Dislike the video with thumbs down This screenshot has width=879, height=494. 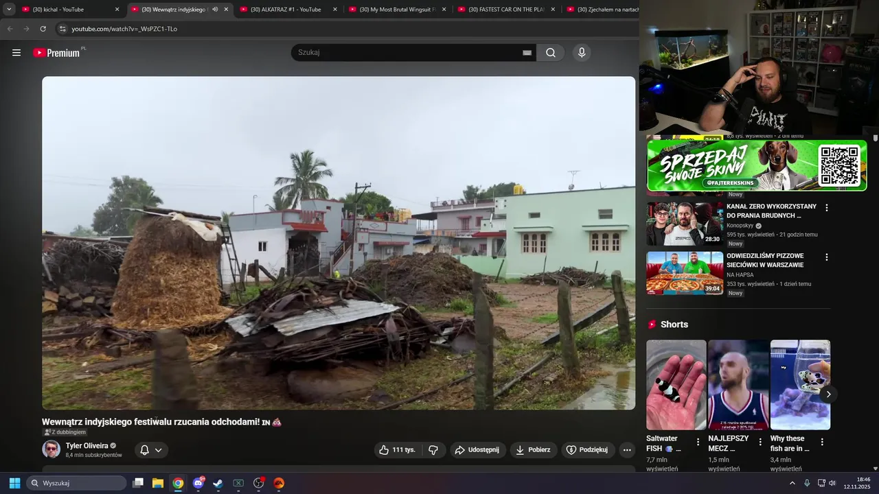(433, 450)
